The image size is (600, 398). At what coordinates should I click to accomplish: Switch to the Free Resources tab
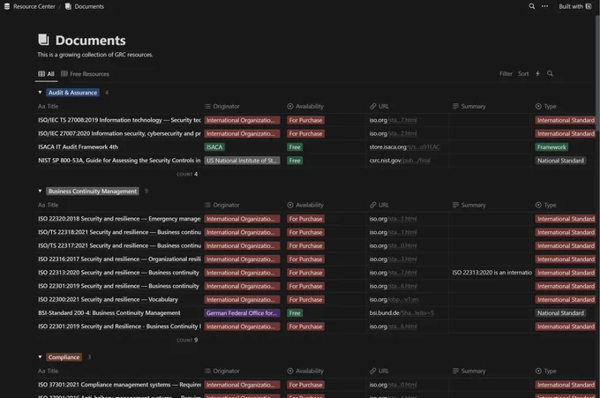click(85, 74)
